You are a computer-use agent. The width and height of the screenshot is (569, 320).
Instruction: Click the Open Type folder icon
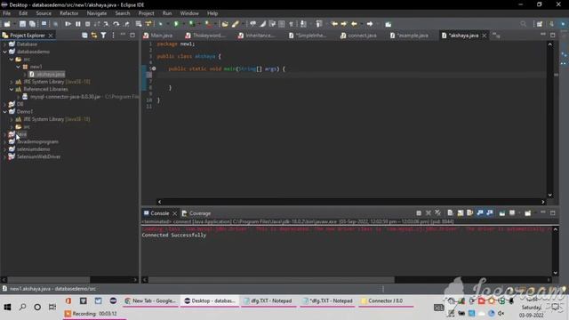point(225,24)
